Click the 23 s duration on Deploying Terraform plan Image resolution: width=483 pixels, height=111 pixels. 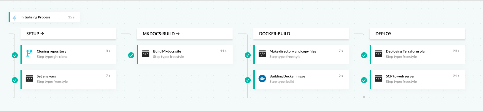click(x=456, y=51)
